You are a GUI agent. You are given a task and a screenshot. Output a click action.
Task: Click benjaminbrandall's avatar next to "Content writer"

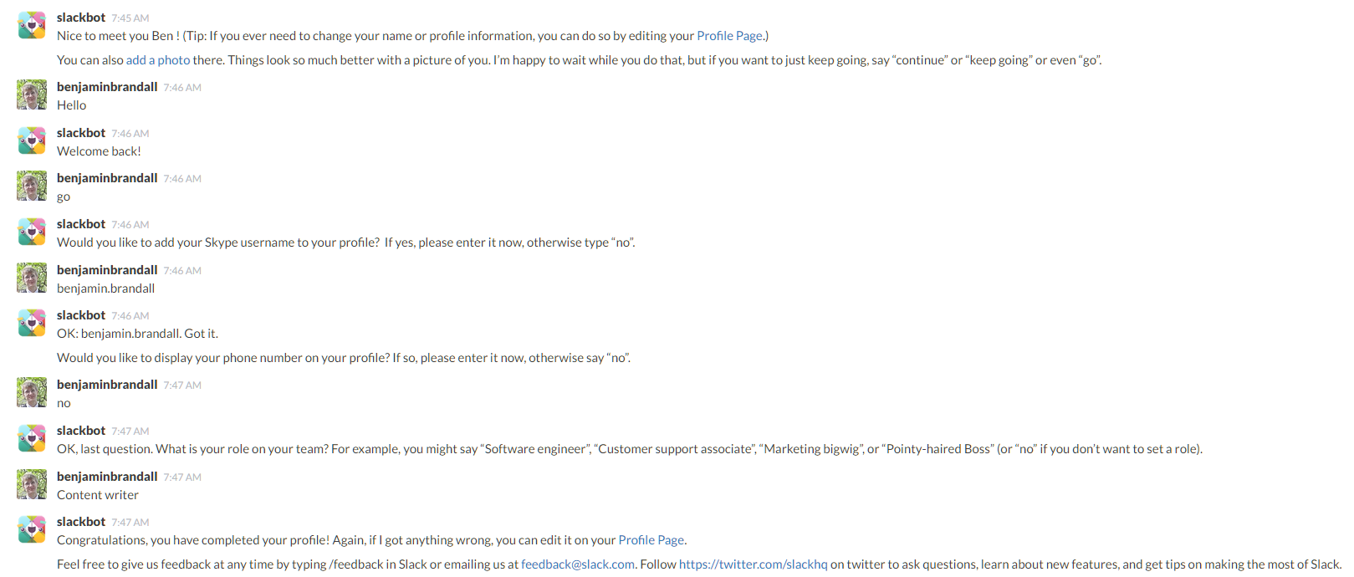32,484
